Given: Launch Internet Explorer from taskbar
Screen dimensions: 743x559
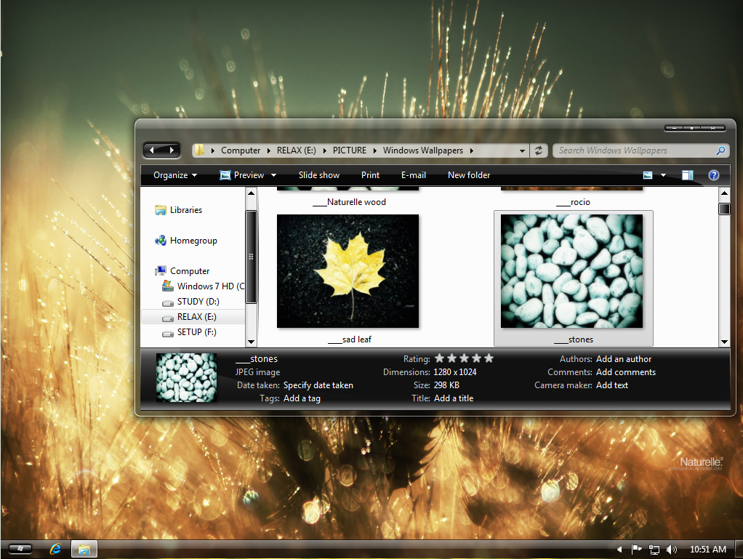Looking at the screenshot, I should 55,549.
